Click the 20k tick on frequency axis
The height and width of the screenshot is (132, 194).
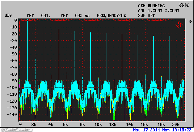point(176,124)
